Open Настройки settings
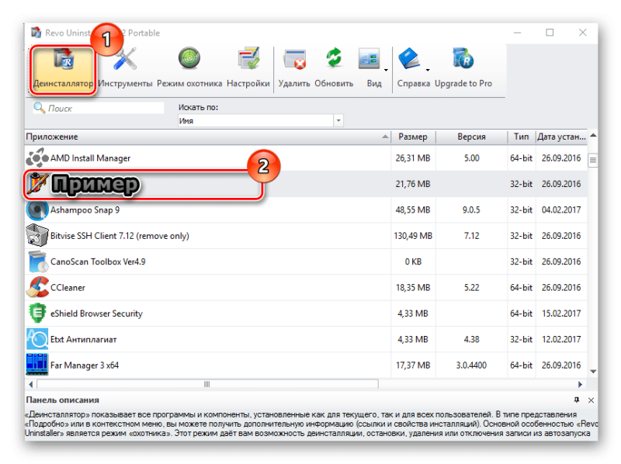 click(x=248, y=68)
